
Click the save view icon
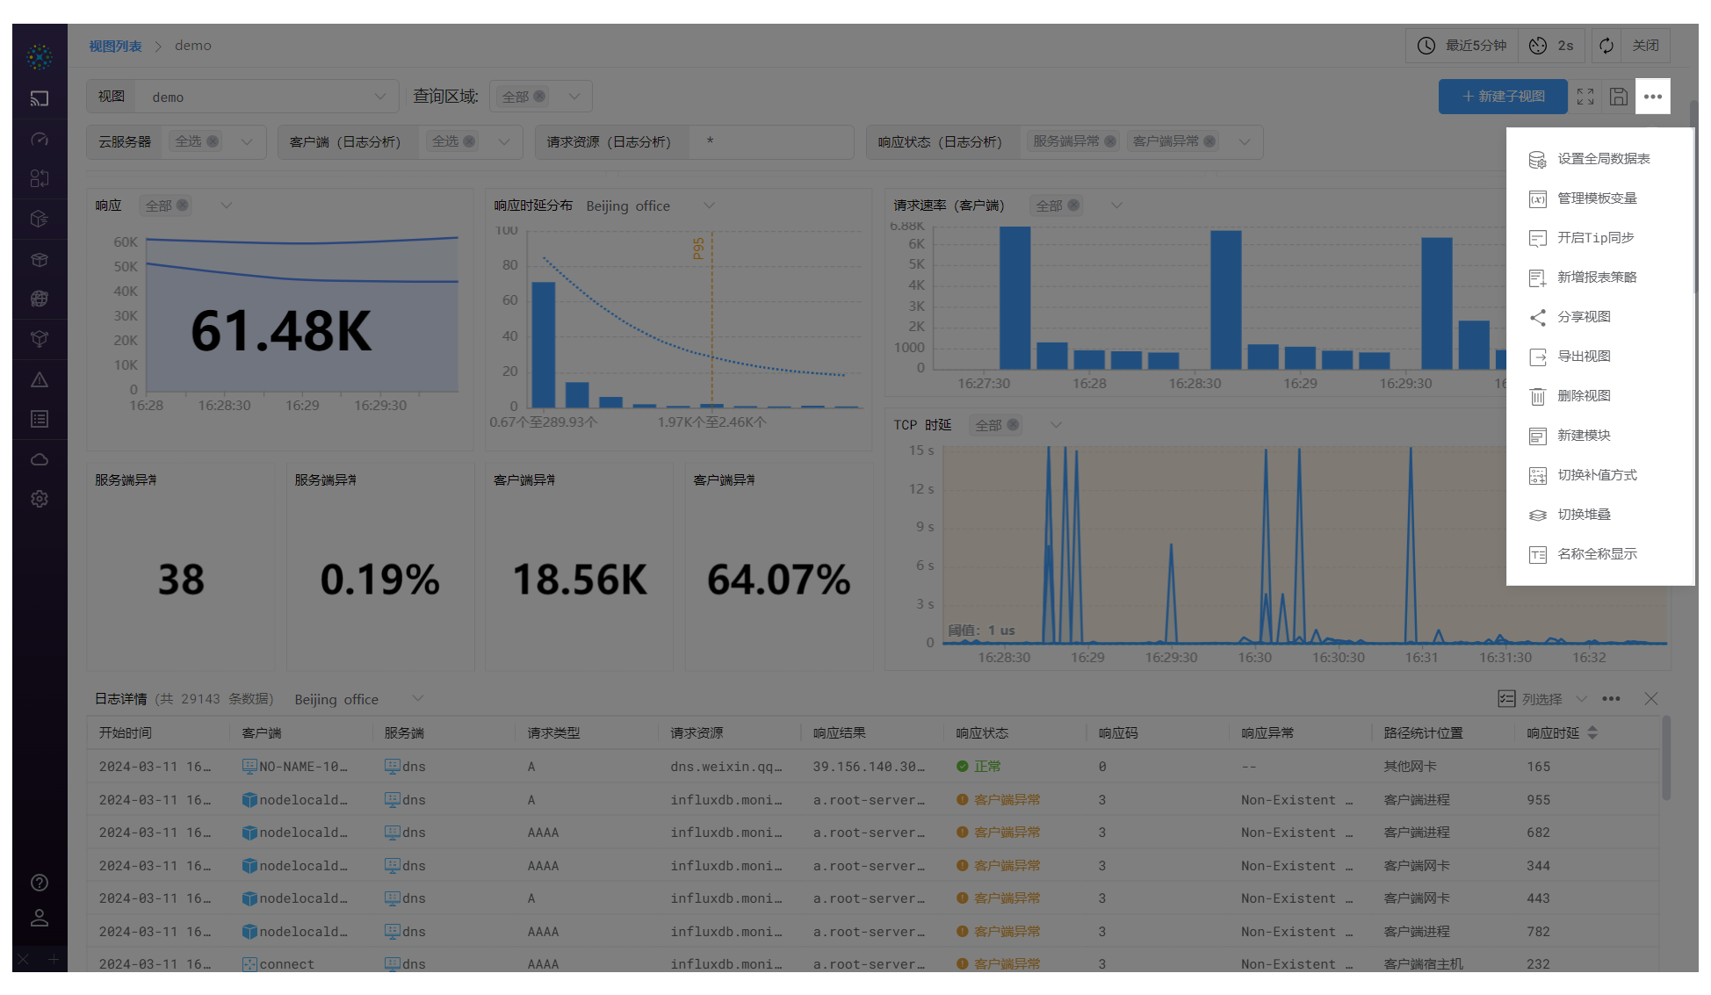[x=1619, y=97]
